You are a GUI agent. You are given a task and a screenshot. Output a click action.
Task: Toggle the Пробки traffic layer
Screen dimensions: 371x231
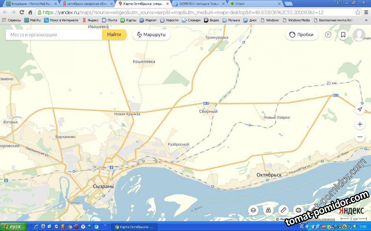click(x=302, y=35)
